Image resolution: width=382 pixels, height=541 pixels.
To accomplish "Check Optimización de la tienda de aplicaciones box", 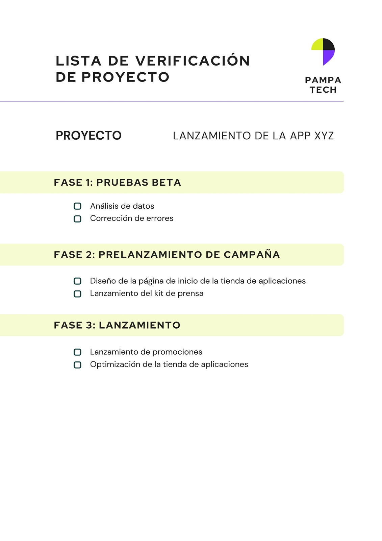I will coord(77,365).
